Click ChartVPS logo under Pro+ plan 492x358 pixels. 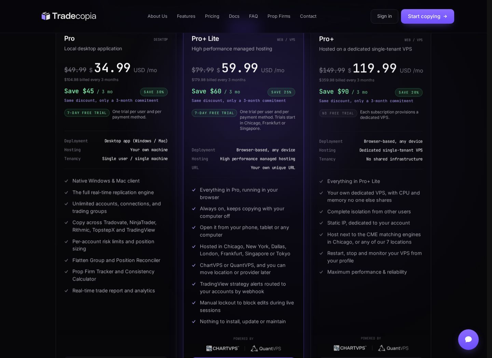point(350,348)
